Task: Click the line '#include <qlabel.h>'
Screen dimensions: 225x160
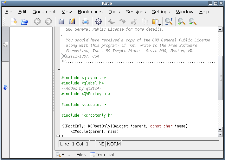Action: point(82,83)
